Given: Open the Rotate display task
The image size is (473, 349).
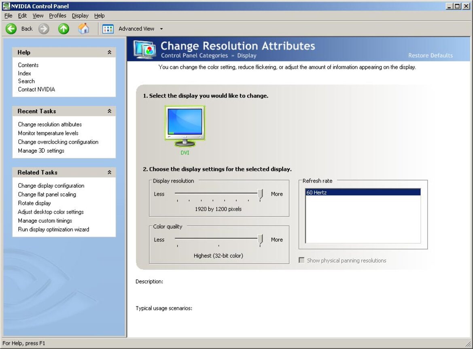Looking at the screenshot, I should click(x=34, y=203).
